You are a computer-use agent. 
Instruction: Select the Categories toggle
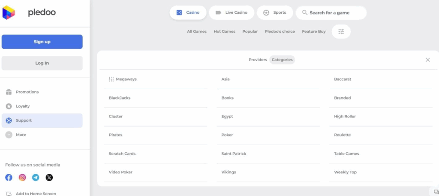(x=282, y=60)
